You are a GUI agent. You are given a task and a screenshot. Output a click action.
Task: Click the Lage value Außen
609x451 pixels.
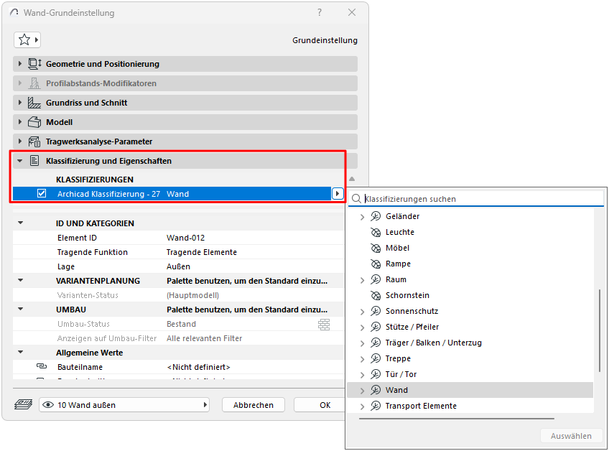[178, 266]
